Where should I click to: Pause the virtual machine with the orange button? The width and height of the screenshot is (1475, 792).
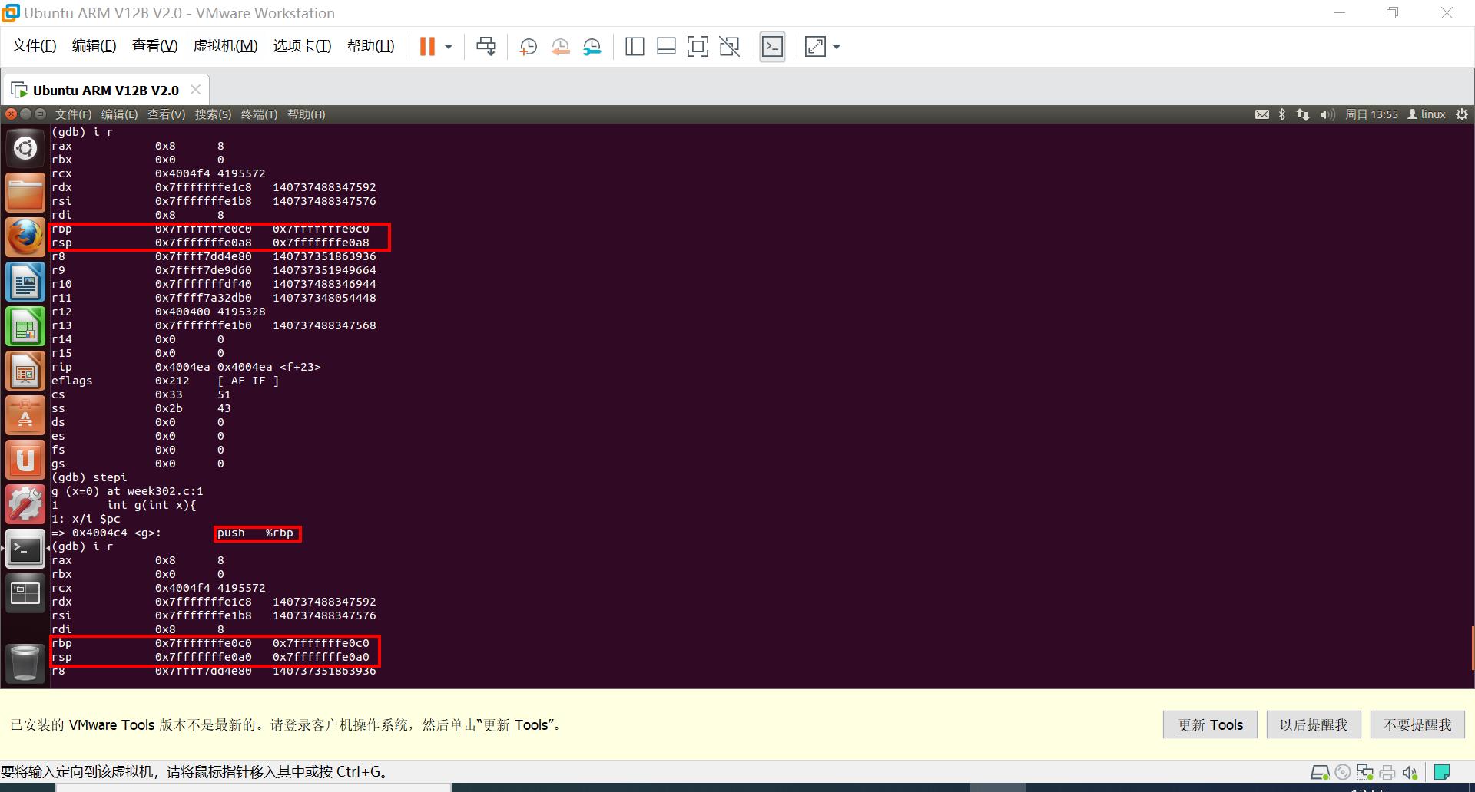(x=427, y=47)
